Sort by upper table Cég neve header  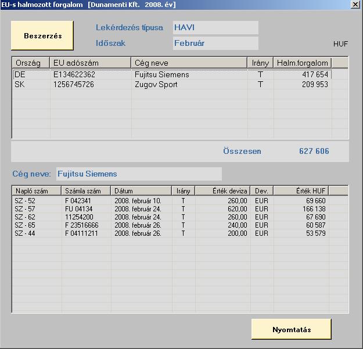pyautogui.click(x=189, y=63)
